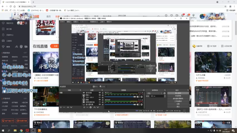This screenshot has height=133, width=237.
Task: Undock the 混音器 panel via float icon
Action: point(144,90)
